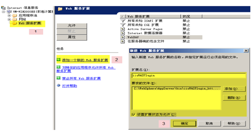Screen dimensions: 251x131
Task: Select 应用程序池 tree item
Action: [x=28, y=16]
